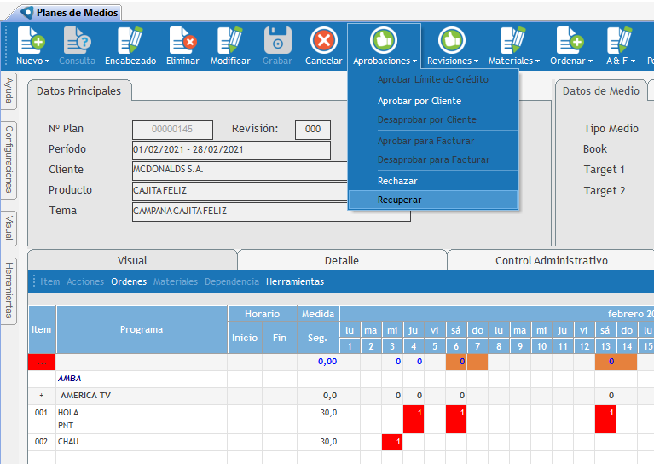Open the Revisiones thumbs-up icon

click(x=451, y=40)
